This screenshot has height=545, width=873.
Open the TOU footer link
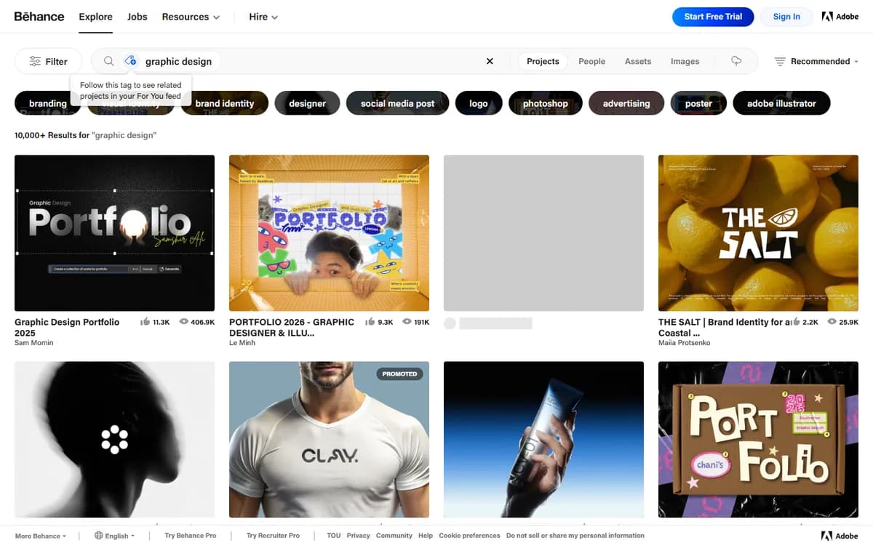point(333,536)
